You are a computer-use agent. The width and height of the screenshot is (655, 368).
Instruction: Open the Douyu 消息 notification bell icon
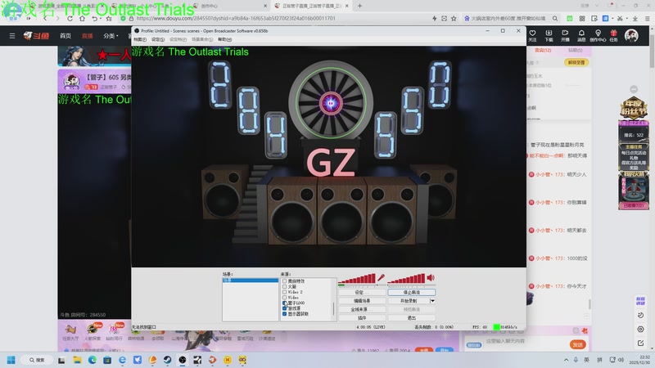(x=581, y=35)
